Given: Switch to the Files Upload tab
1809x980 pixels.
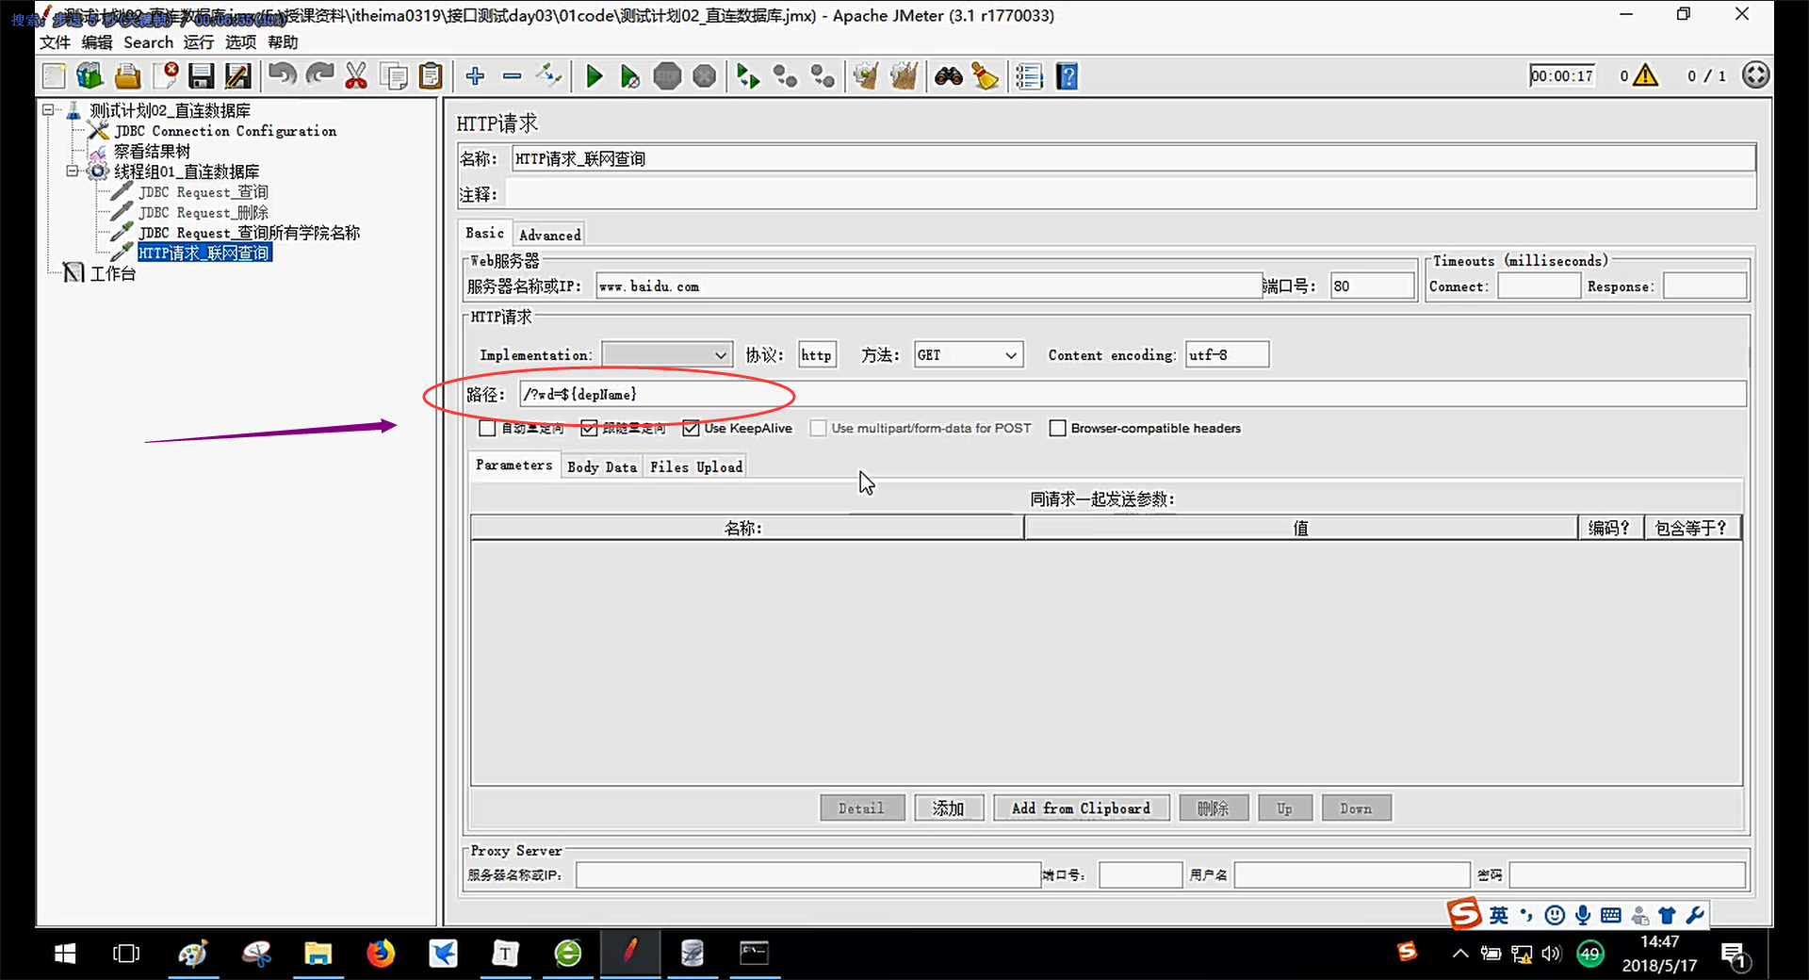Looking at the screenshot, I should tap(696, 467).
